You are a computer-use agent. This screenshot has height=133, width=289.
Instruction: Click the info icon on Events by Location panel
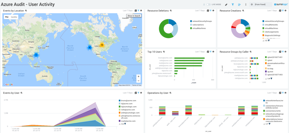click(x=141, y=11)
